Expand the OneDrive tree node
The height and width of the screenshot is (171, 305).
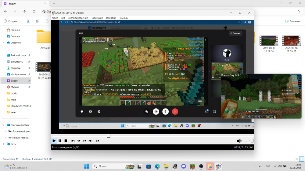tap(3, 43)
